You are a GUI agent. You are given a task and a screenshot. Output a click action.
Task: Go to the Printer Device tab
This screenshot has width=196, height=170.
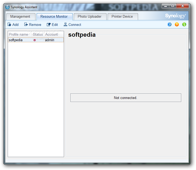pyautogui.click(x=123, y=17)
